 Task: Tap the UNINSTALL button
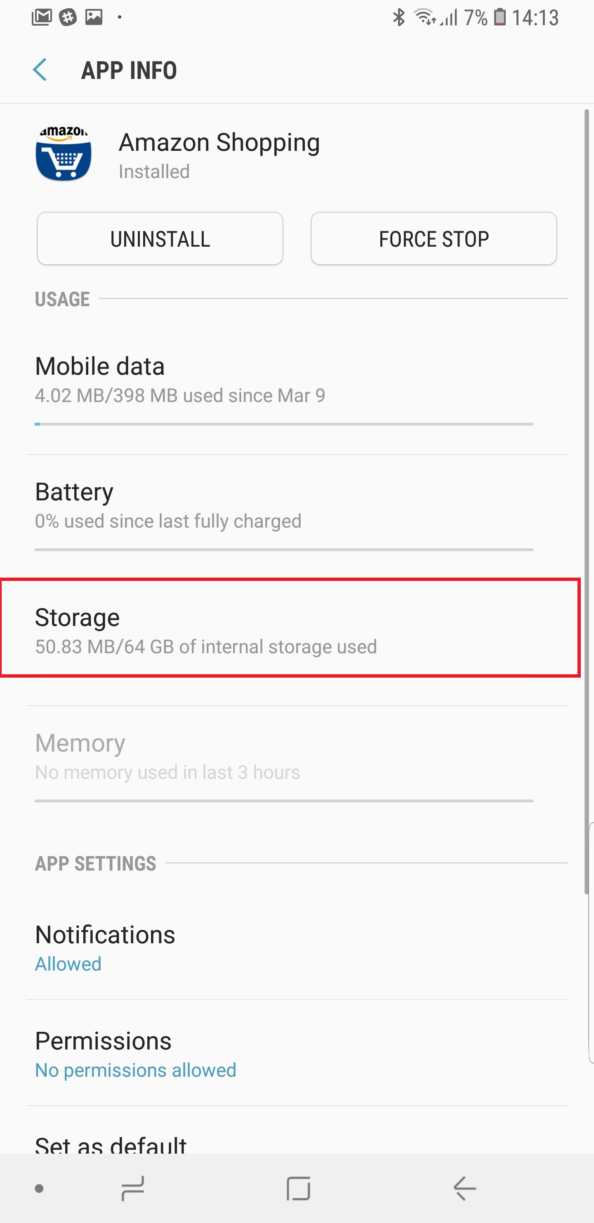pos(160,238)
